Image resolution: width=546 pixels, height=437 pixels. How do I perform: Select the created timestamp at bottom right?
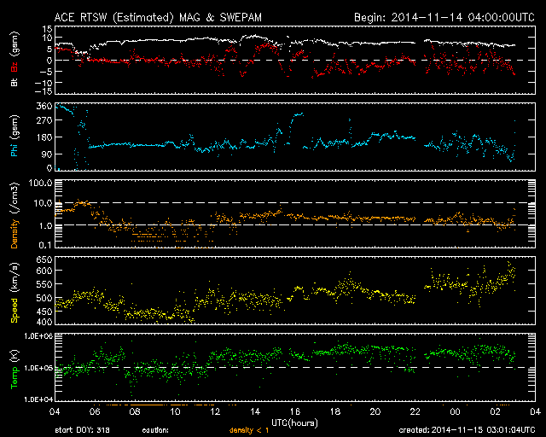tap(465, 430)
